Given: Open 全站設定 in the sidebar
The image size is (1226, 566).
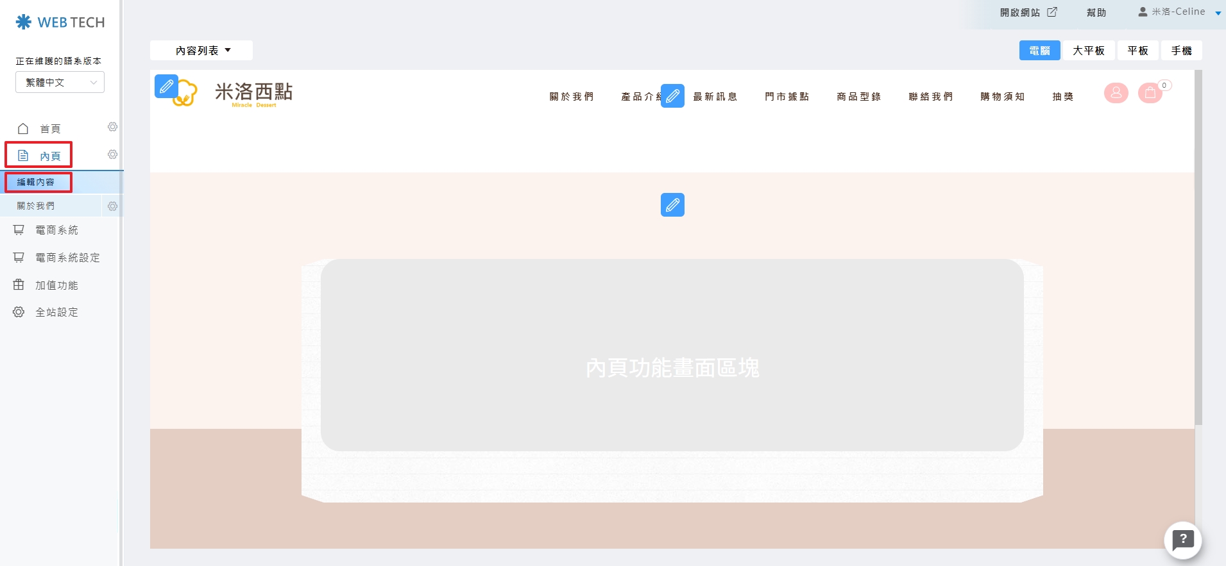Looking at the screenshot, I should point(56,312).
